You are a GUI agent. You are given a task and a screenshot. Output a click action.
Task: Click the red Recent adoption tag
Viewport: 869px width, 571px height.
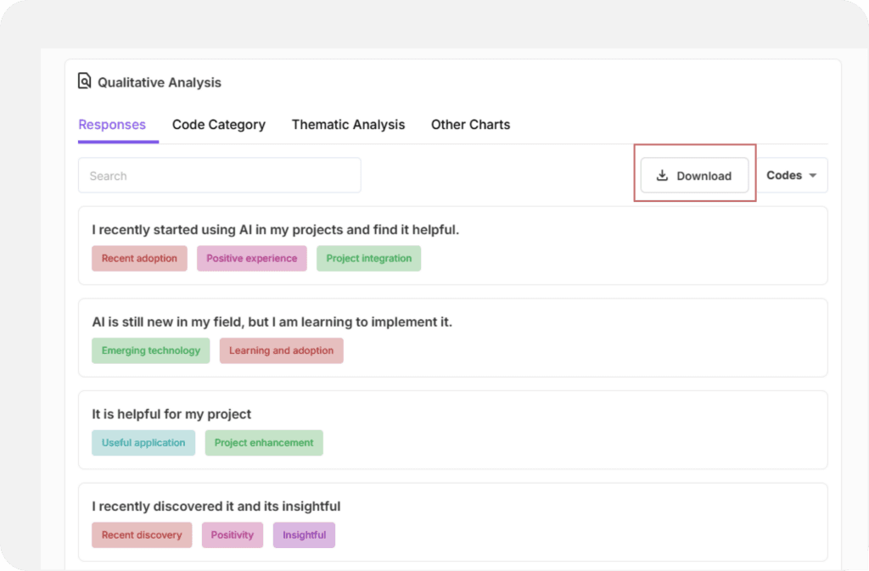pos(139,259)
